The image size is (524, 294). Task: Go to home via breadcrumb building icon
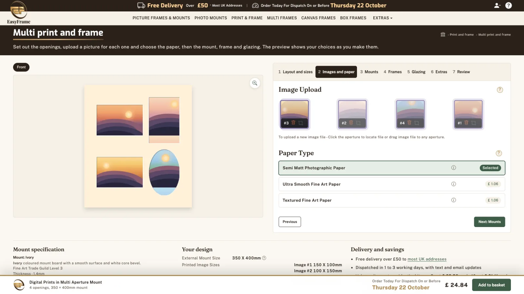point(443,34)
